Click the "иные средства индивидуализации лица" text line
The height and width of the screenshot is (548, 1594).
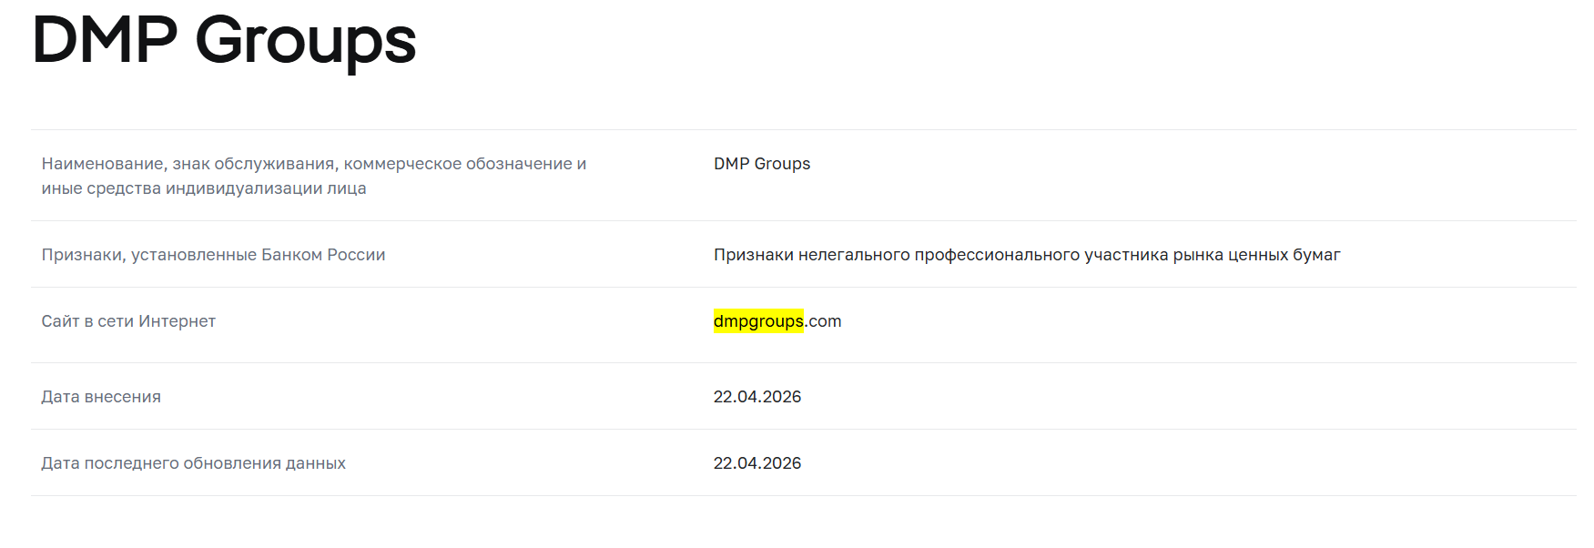pyautogui.click(x=204, y=188)
